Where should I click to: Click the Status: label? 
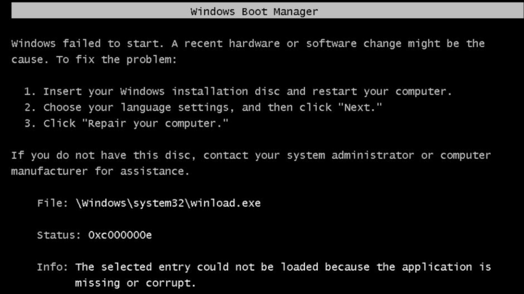59,235
